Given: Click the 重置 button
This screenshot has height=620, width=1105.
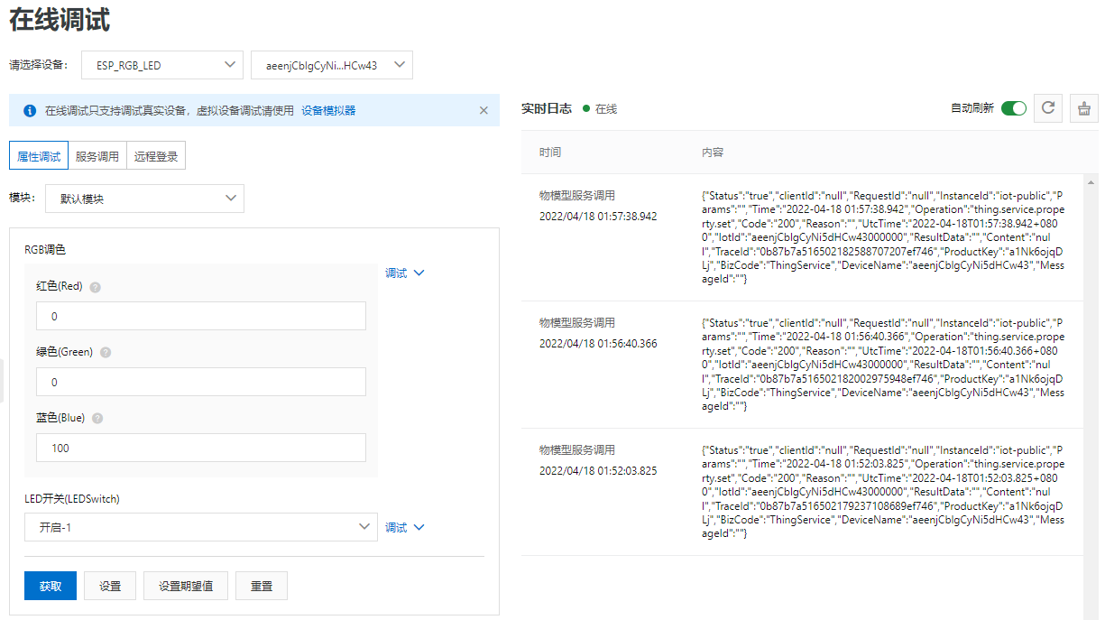Looking at the screenshot, I should tap(262, 586).
